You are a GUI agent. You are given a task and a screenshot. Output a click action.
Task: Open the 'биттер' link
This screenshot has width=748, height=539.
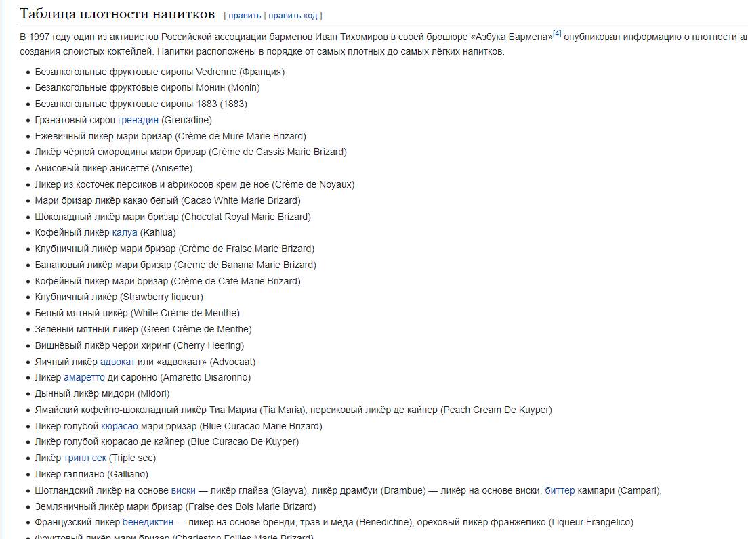pyautogui.click(x=560, y=490)
